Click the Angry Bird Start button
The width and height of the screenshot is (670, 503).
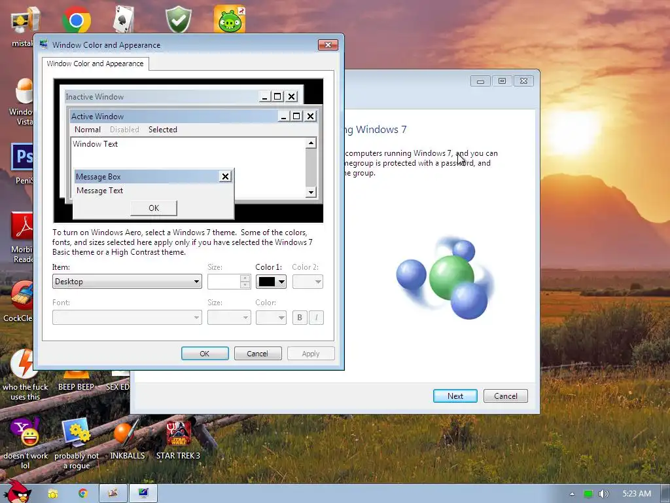17,493
